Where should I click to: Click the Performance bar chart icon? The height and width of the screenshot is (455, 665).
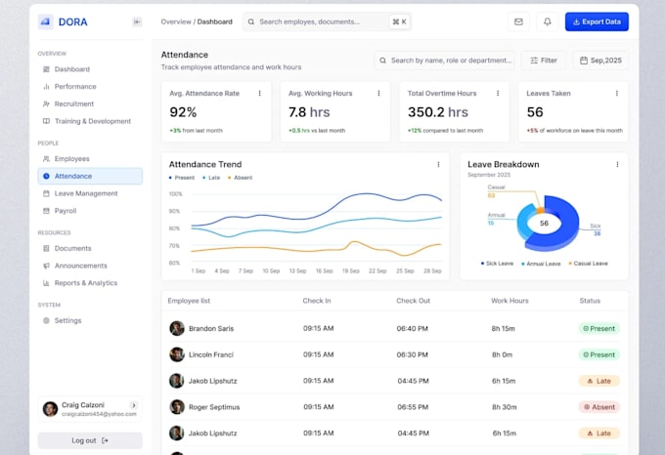point(46,86)
